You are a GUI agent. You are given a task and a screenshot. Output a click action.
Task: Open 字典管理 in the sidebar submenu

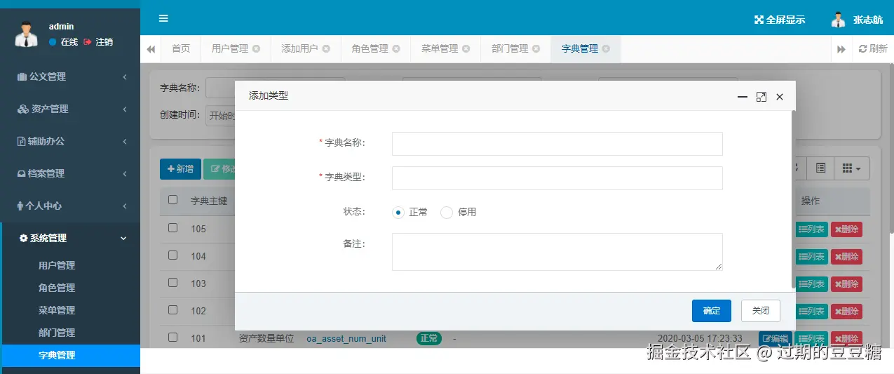(x=70, y=355)
